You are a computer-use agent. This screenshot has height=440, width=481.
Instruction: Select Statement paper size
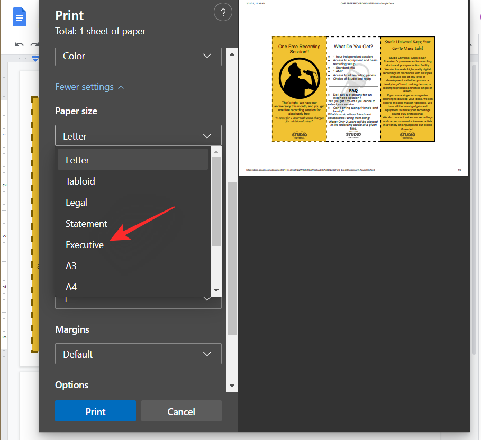pos(86,224)
